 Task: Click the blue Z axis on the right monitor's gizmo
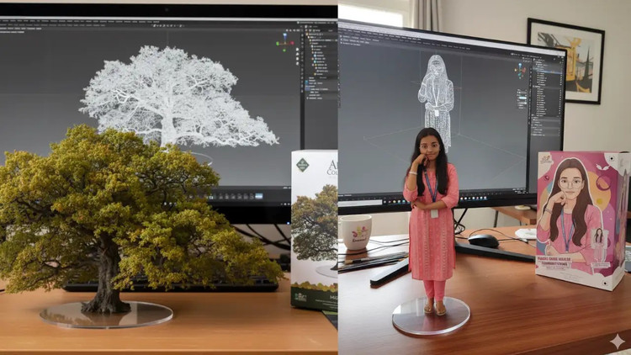(x=520, y=66)
